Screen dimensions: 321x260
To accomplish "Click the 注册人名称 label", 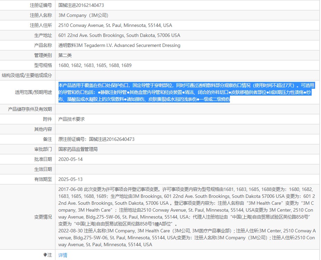I will [x=41, y=15].
